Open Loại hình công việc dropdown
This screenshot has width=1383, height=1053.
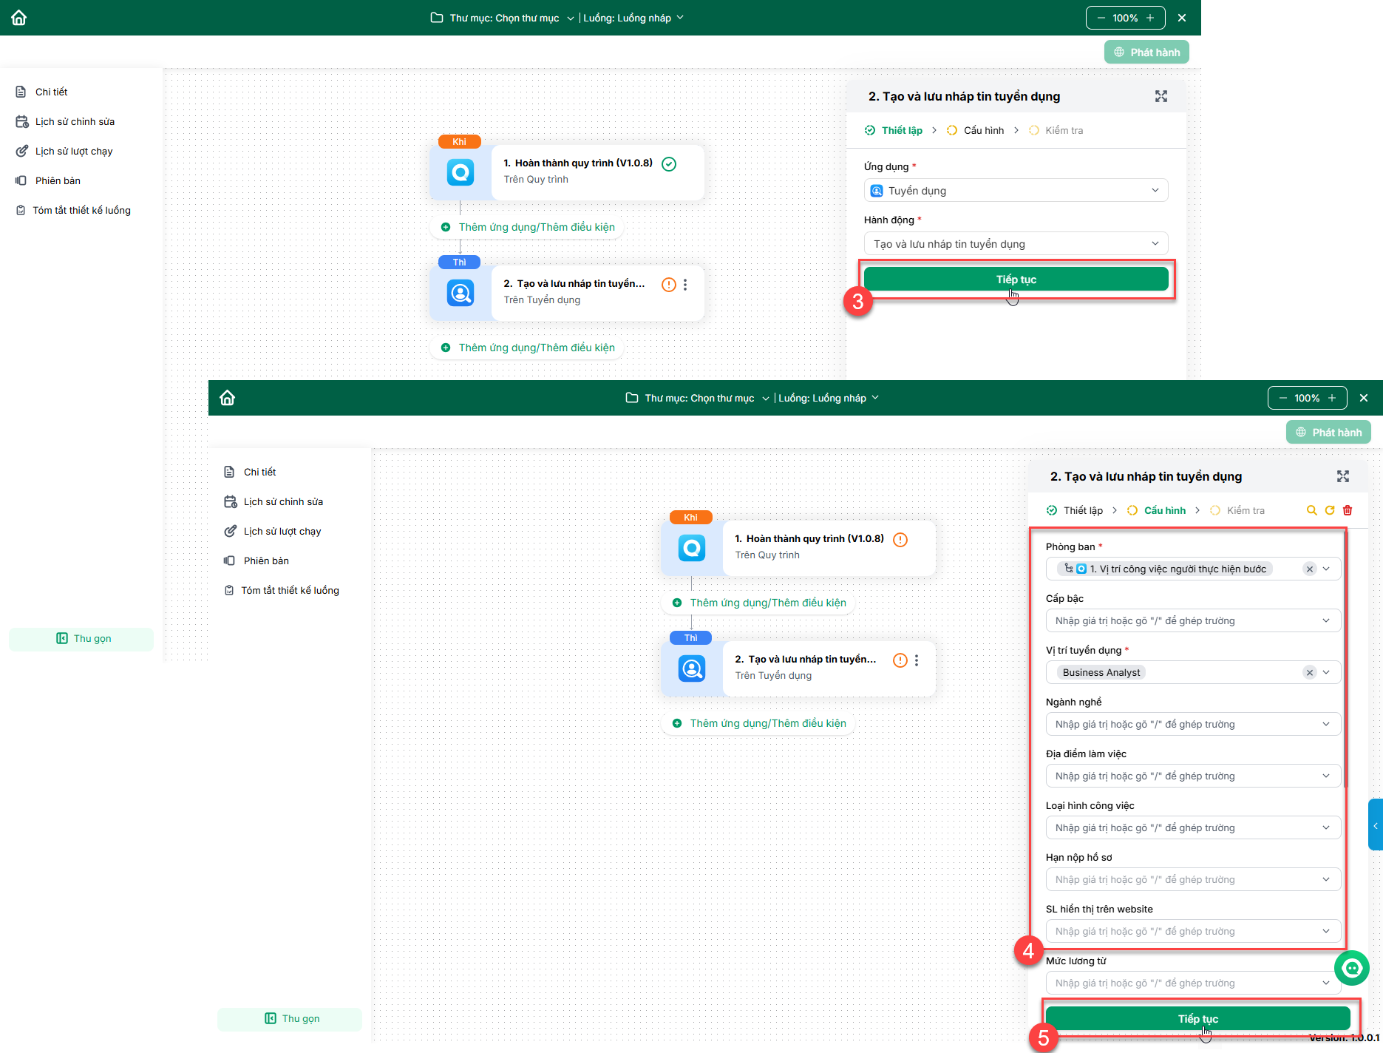coord(1193,827)
